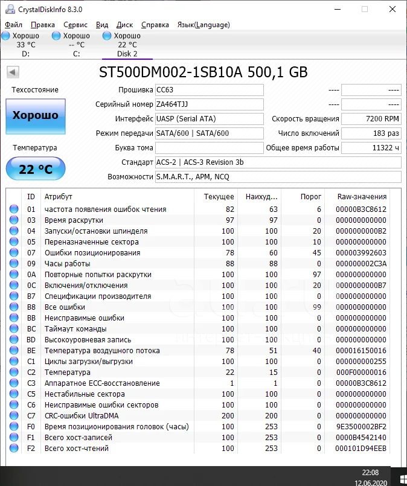
Task: Click status orb of attribute BC Таймаут команды
Action: (14, 328)
